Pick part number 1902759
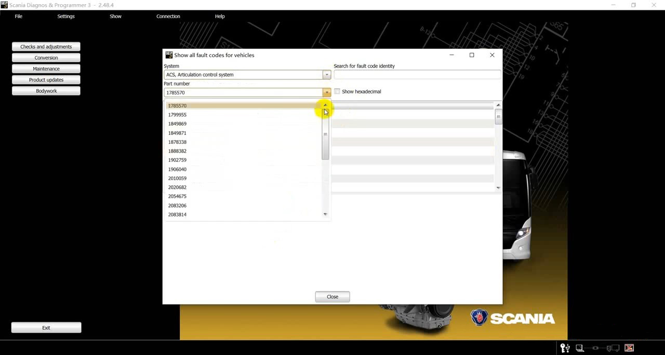The width and height of the screenshot is (665, 355). 244,160
